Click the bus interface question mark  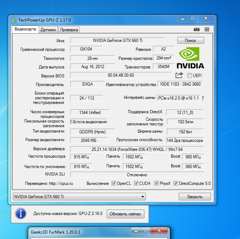coord(203,98)
